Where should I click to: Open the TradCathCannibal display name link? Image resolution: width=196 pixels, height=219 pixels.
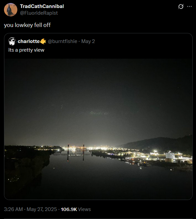42,6
